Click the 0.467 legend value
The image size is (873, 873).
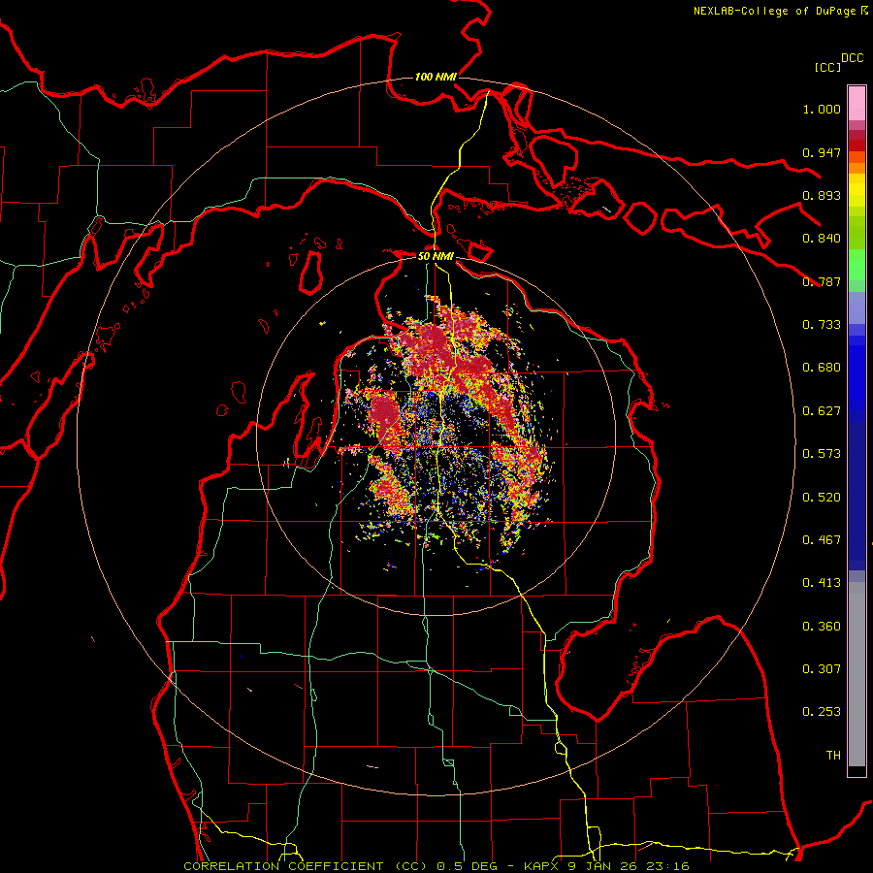822,540
